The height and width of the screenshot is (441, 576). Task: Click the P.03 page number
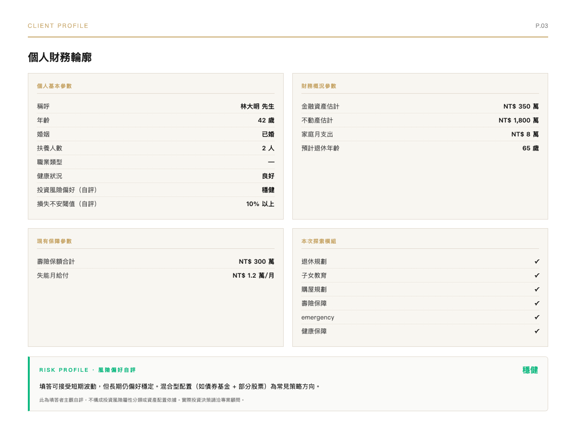(x=541, y=26)
